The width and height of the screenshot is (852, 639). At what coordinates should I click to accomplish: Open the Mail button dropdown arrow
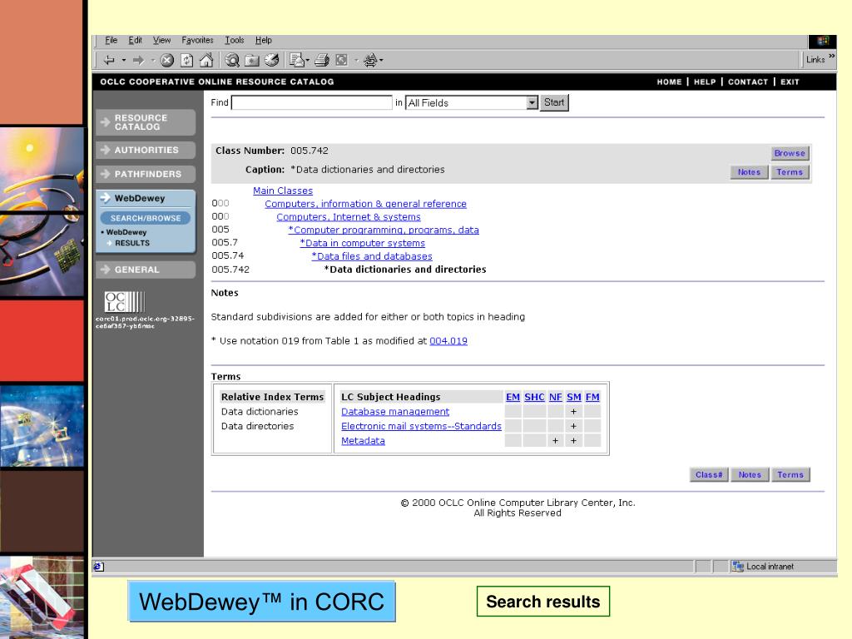click(308, 60)
